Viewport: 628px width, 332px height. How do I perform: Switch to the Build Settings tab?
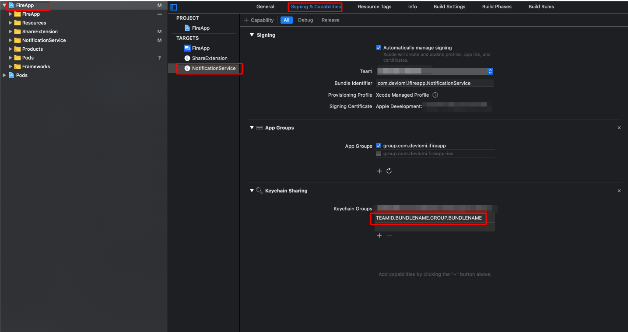pyautogui.click(x=449, y=7)
